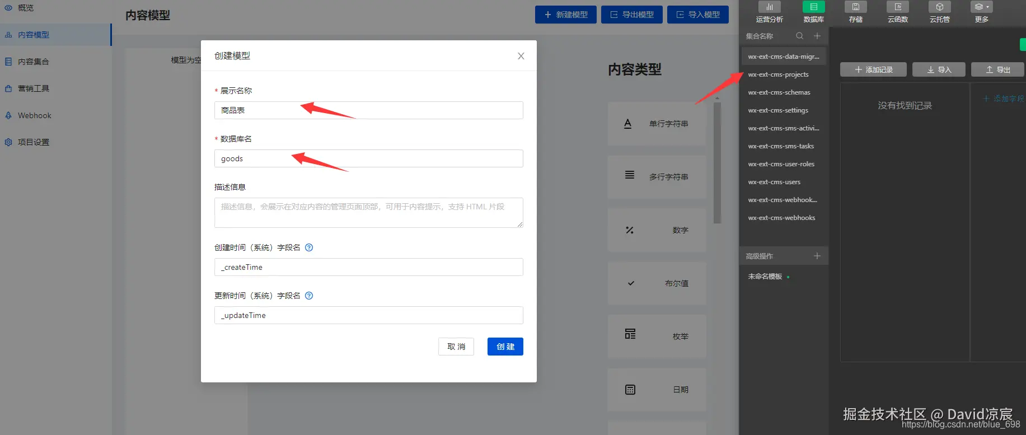Select the 数字 content type
1026x435 pixels.
pos(657,230)
